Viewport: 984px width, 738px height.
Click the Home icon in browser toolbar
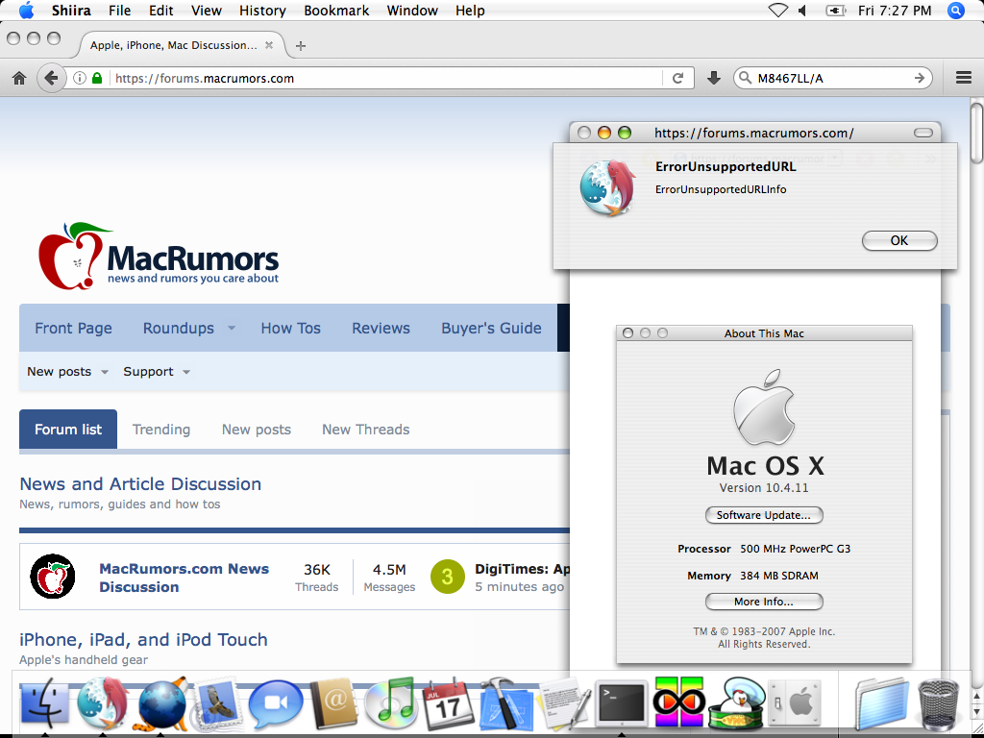19,79
